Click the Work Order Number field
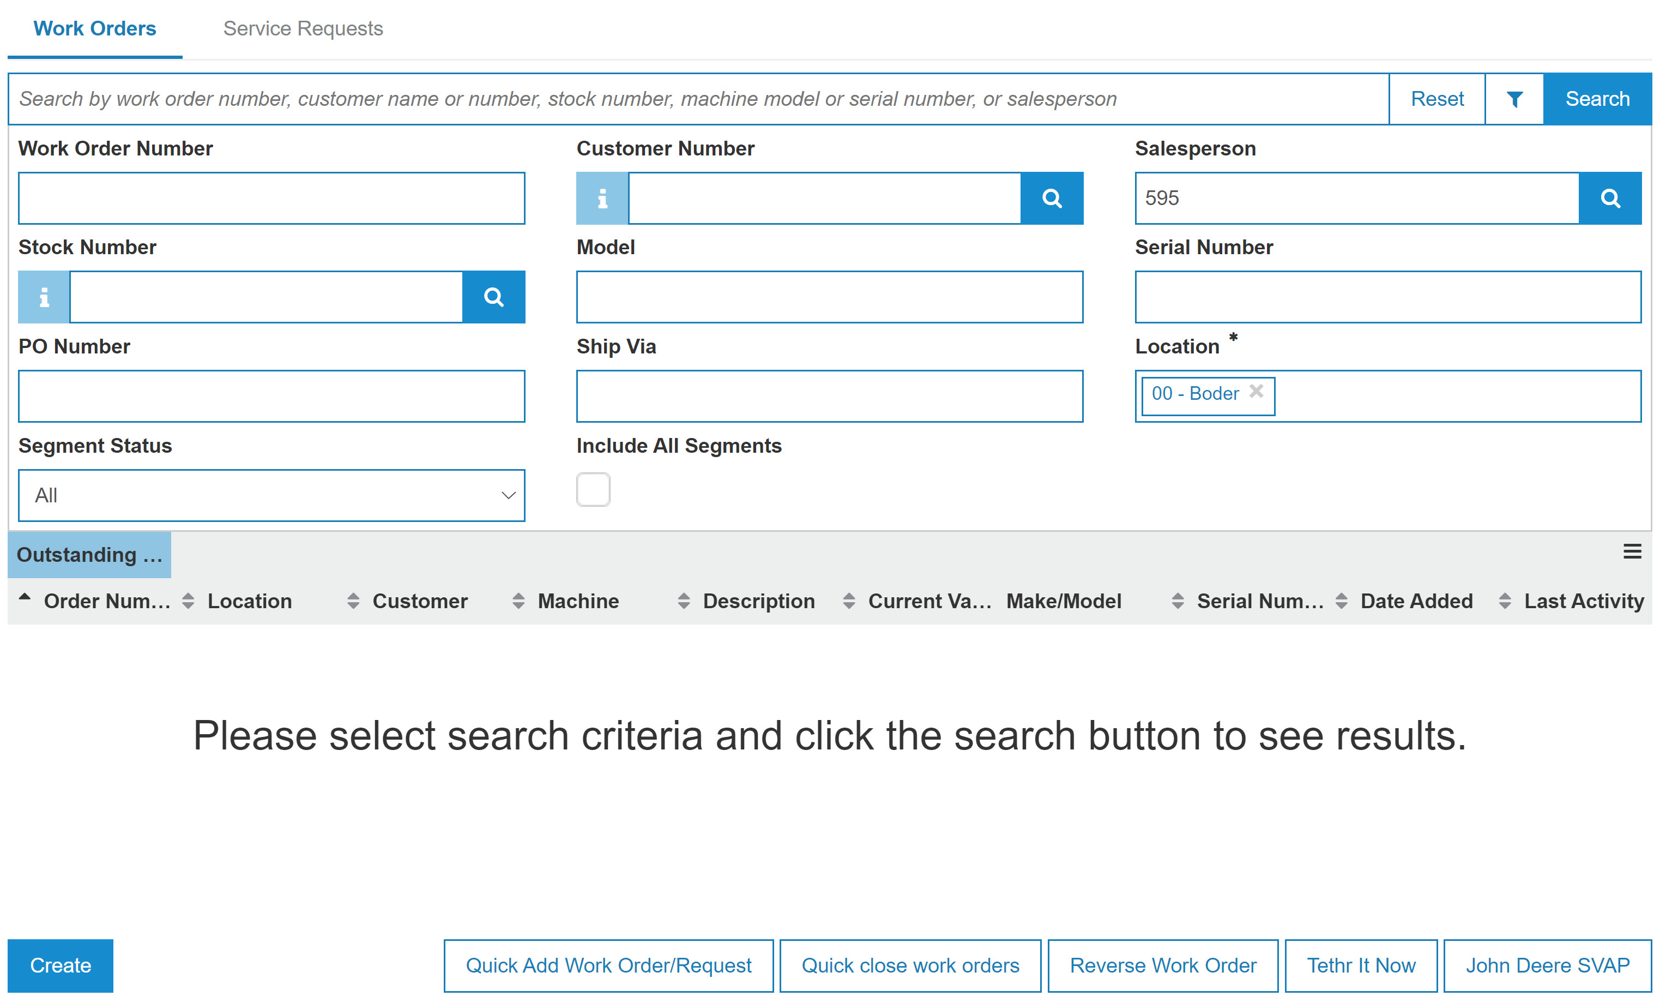The image size is (1672, 1008). coord(271,198)
